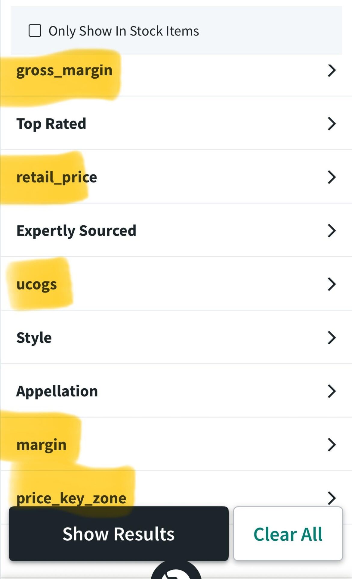The height and width of the screenshot is (579, 352).
Task: Open the retail_price filter option
Action: coord(57,177)
